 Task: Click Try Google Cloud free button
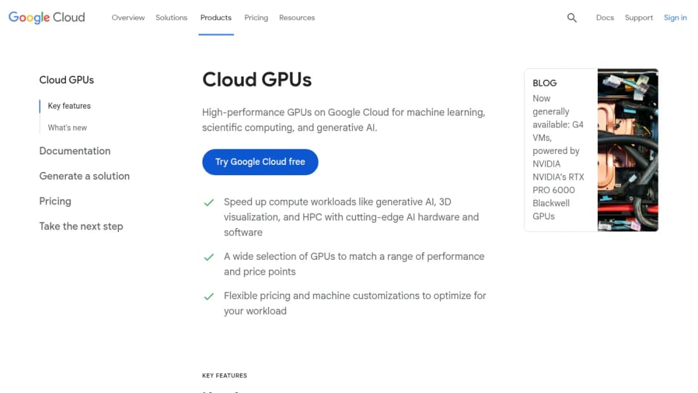pos(260,162)
